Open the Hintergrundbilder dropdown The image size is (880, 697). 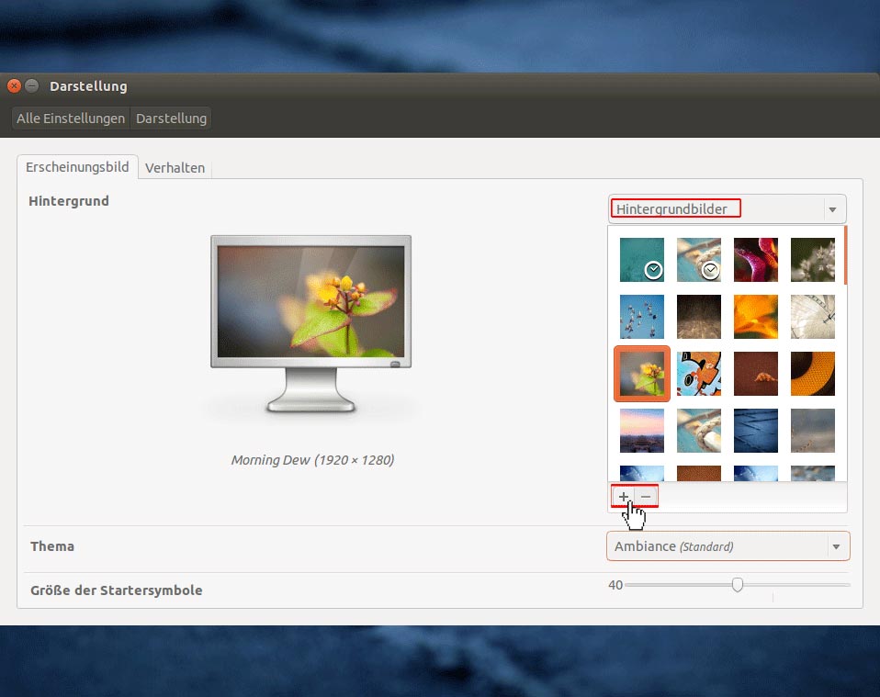click(x=728, y=208)
